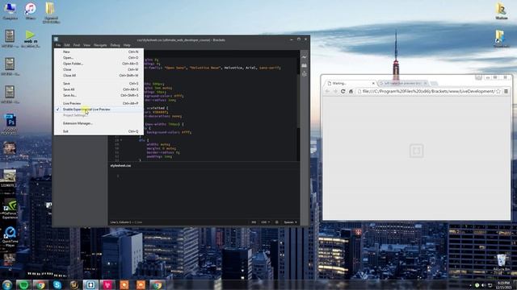Open the Find menu in Brackets
Screen dimensions: 517x290
tap(77, 45)
